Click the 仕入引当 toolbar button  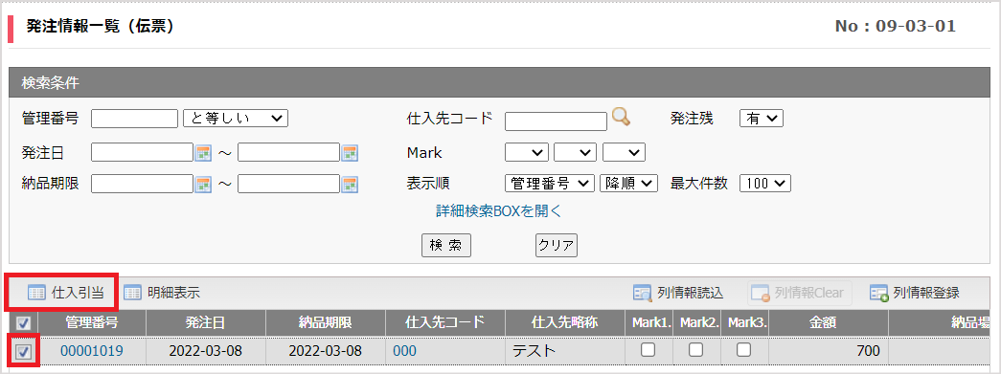pyautogui.click(x=66, y=293)
